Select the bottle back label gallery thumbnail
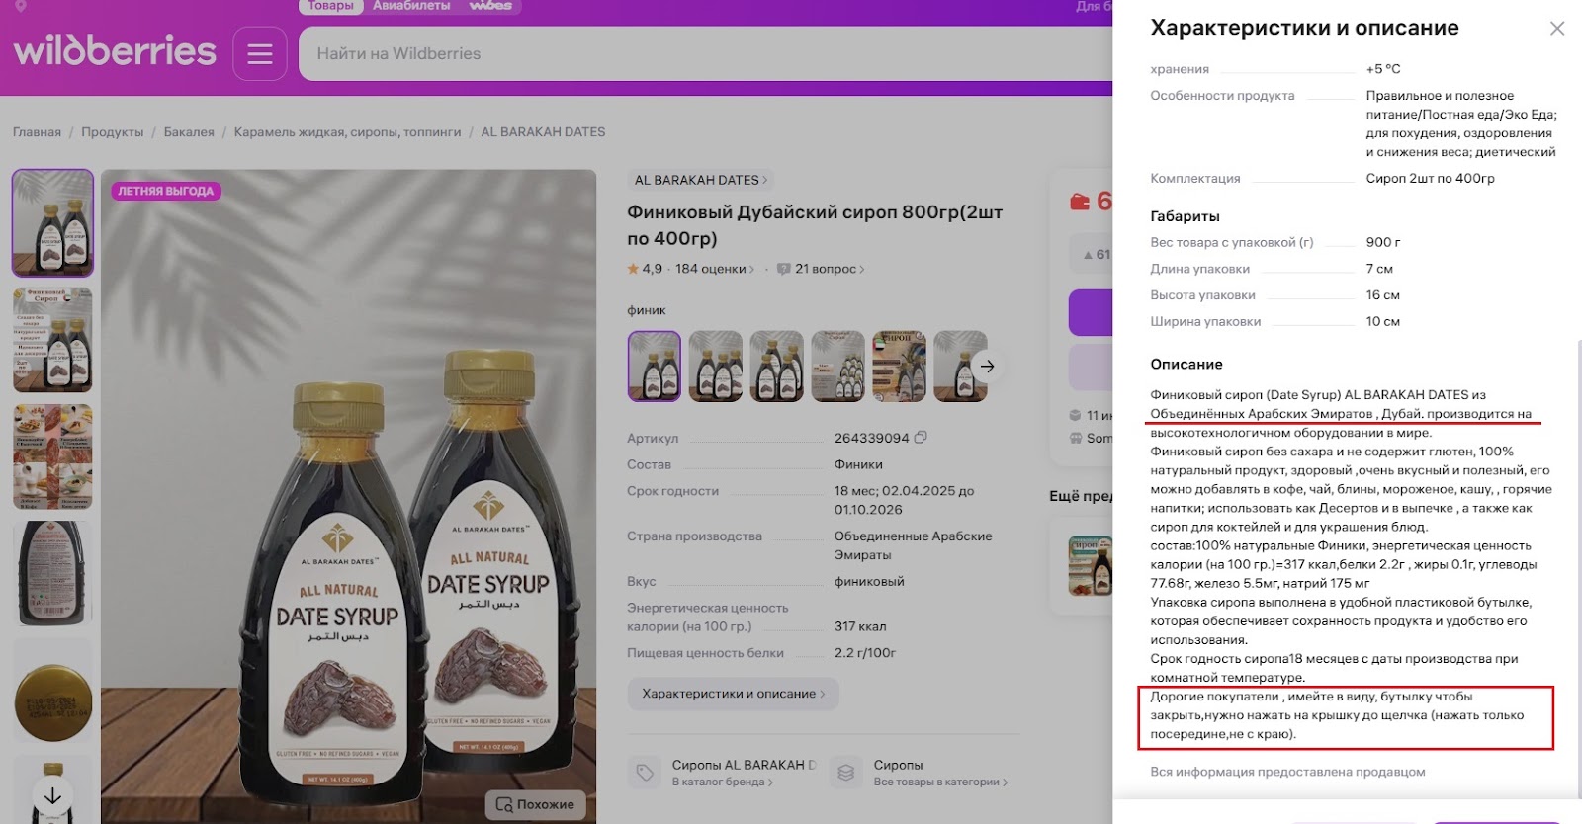Image resolution: width=1582 pixels, height=824 pixels. tap(53, 573)
